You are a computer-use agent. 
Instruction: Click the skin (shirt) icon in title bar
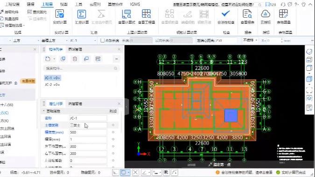tap(303, 4)
